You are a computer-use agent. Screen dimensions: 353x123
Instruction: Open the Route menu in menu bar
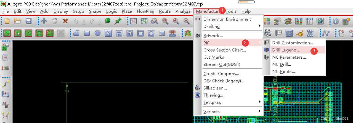(x=165, y=11)
